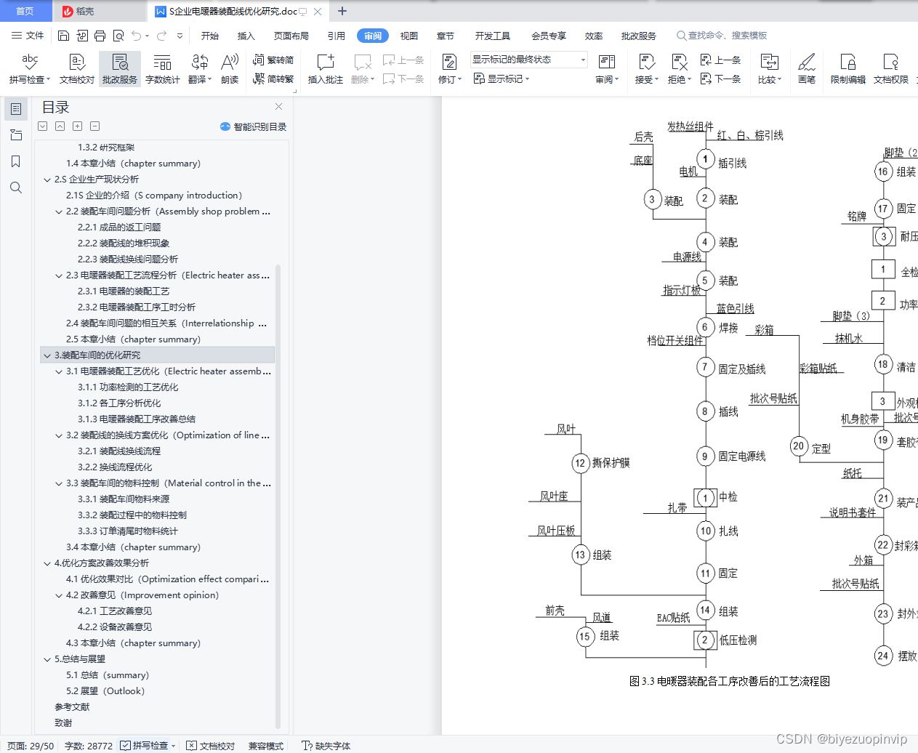The height and width of the screenshot is (753, 918).
Task: Open the 页面布局 ribbon tab
Action: click(x=291, y=36)
